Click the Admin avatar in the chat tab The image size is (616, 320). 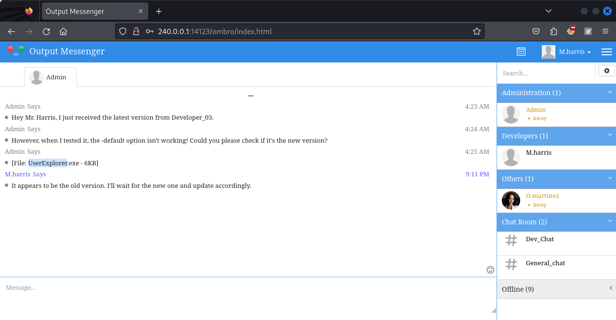tap(37, 77)
